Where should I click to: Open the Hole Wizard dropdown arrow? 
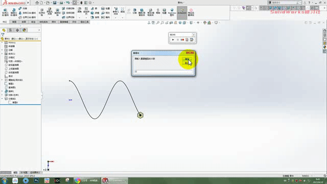[50, 17]
